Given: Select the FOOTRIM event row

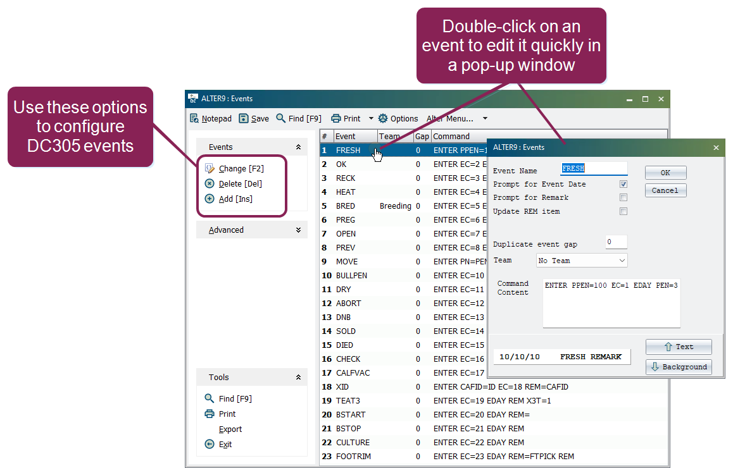Looking at the screenshot, I should pos(494,457).
